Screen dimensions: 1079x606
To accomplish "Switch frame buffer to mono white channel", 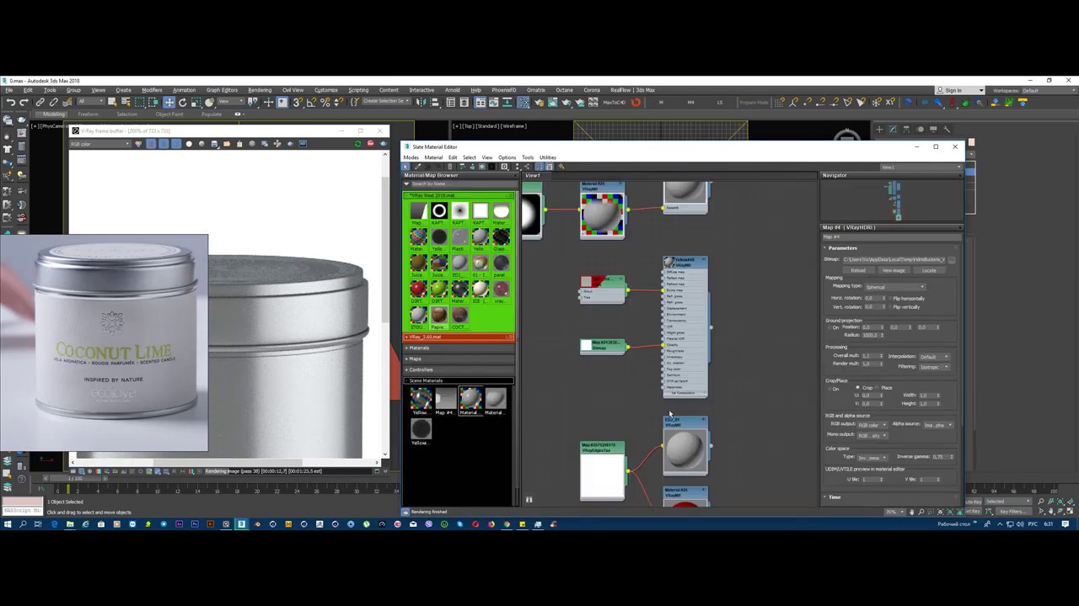I will (189, 144).
